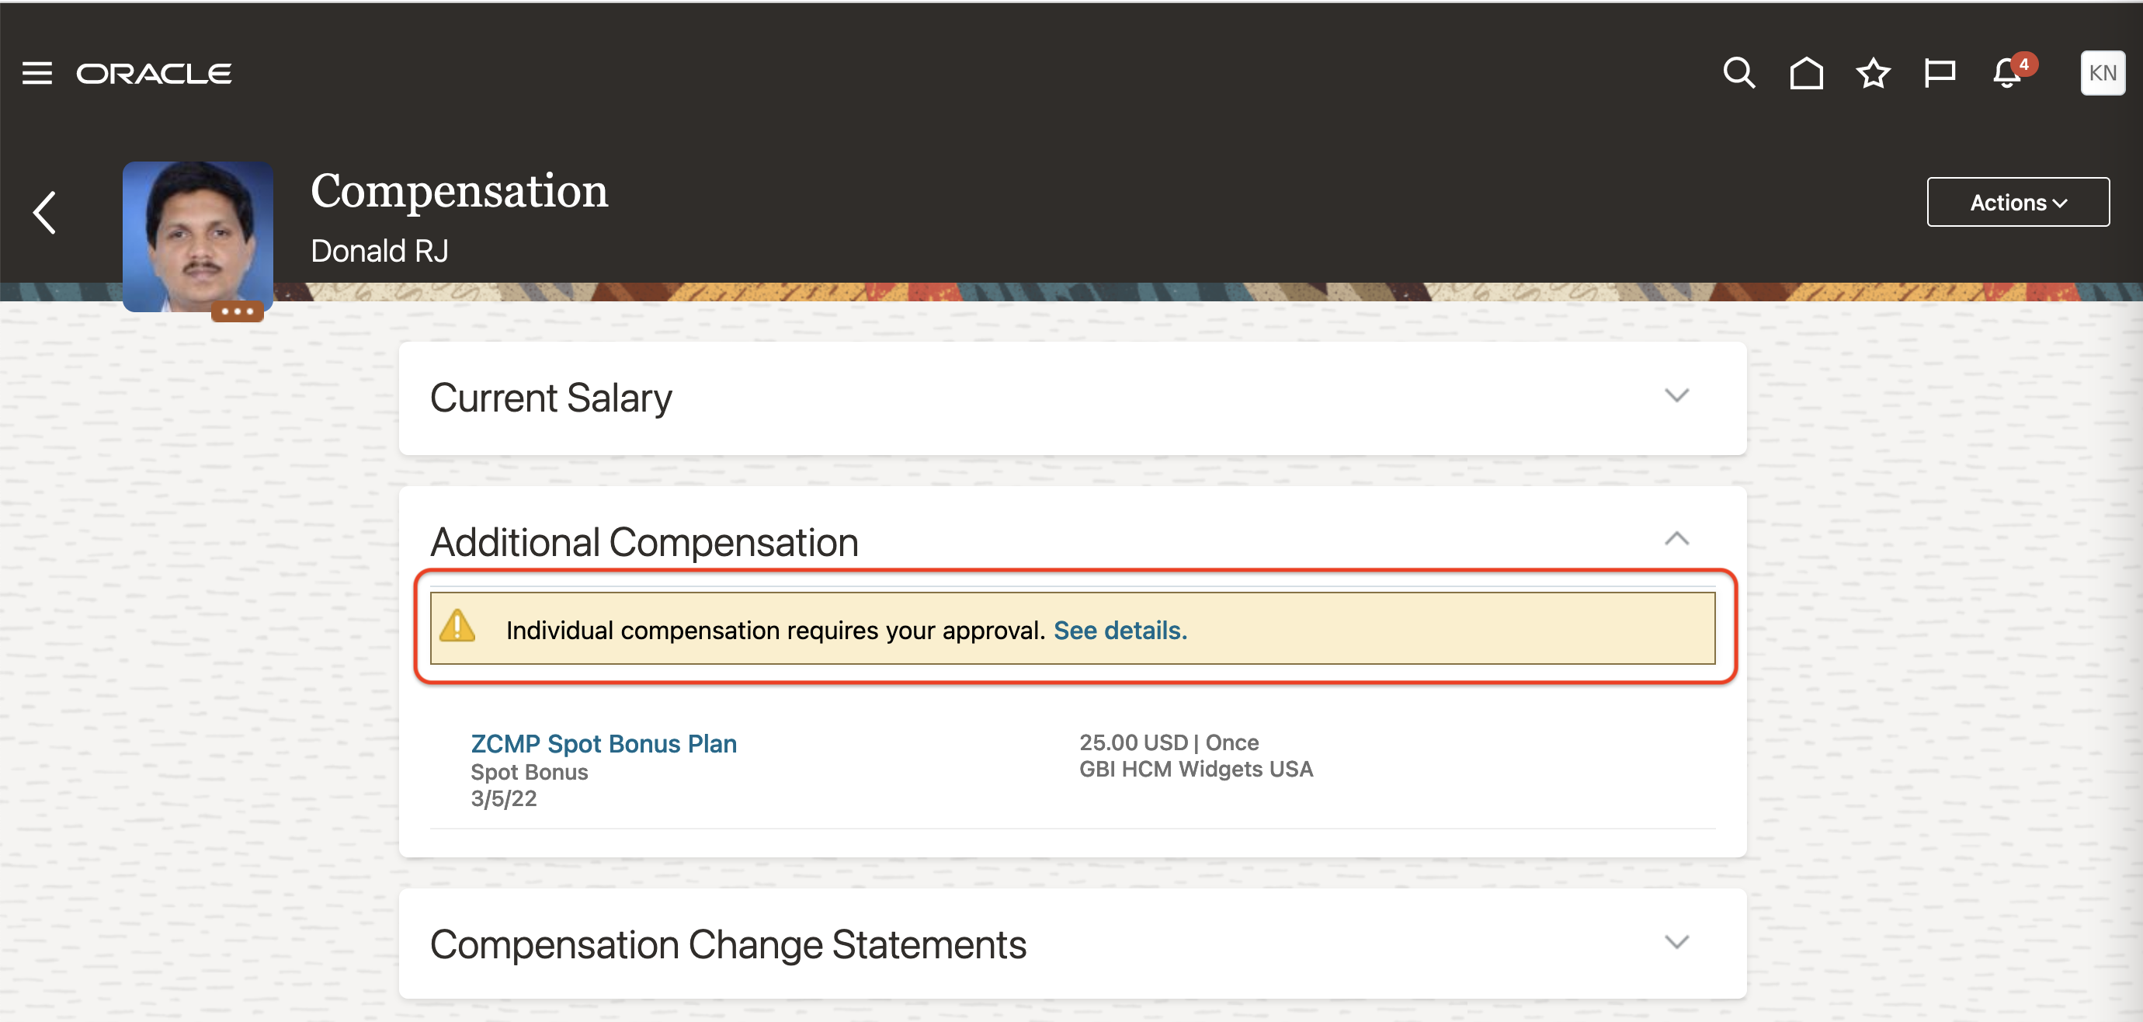Expand the Current Salary section

click(1676, 395)
